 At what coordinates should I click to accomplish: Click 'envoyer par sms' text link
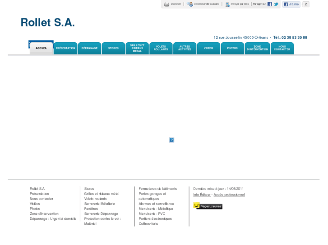[x=240, y=4]
